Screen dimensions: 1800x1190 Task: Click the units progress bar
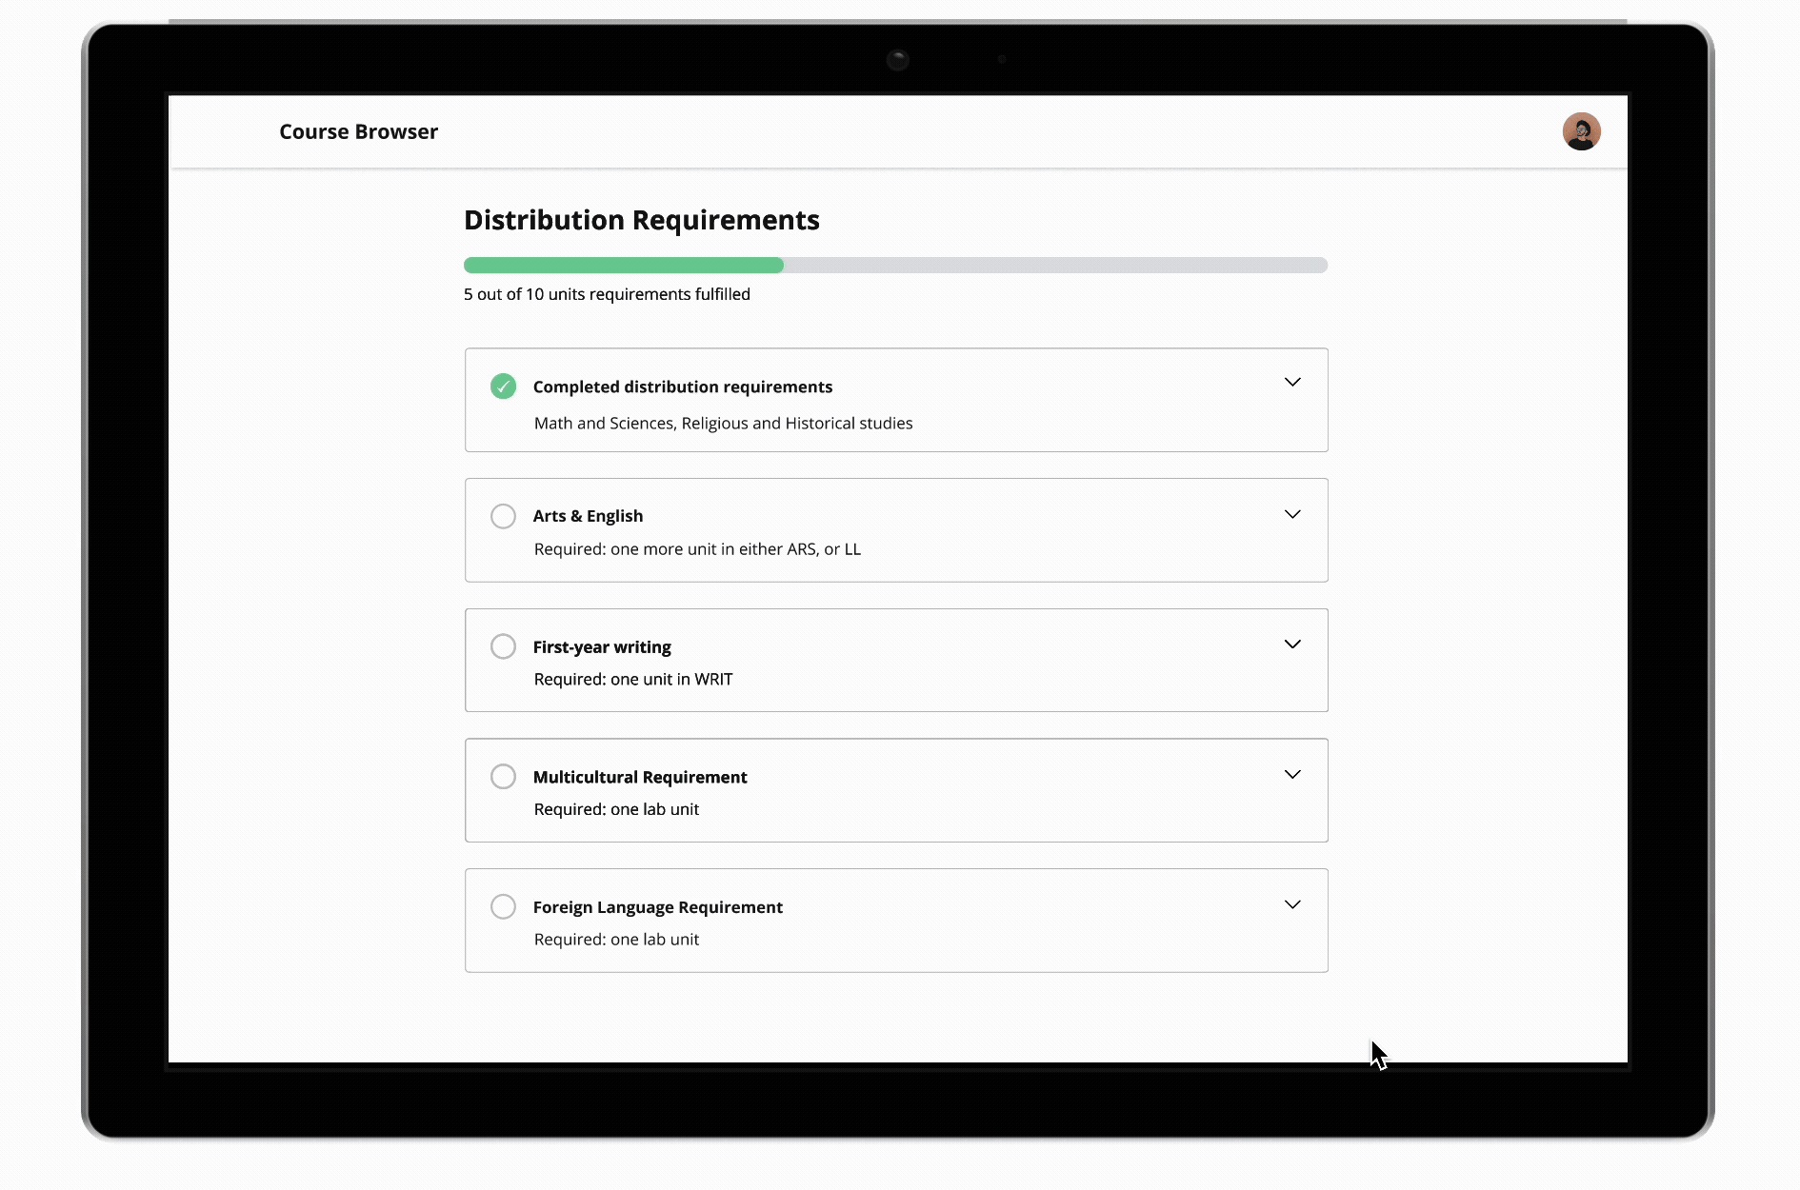[895, 265]
